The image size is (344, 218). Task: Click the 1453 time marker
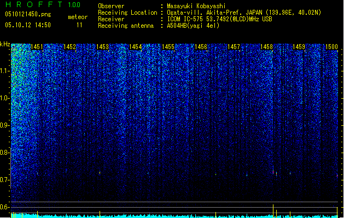102,47
